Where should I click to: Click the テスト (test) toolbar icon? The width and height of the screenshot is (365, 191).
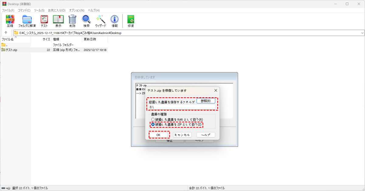click(x=44, y=21)
